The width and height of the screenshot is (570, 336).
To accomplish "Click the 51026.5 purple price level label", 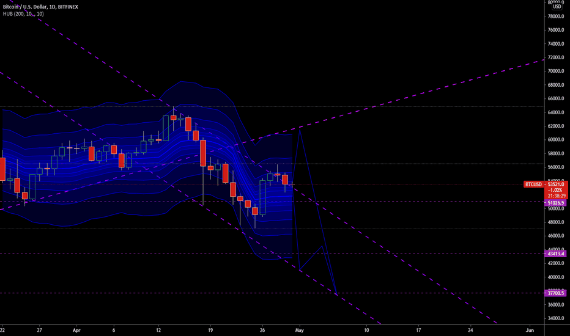I will click(555, 203).
